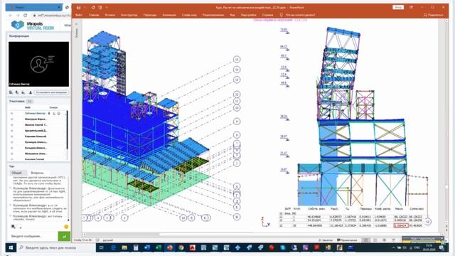Click the chat message input field

tap(33, 236)
